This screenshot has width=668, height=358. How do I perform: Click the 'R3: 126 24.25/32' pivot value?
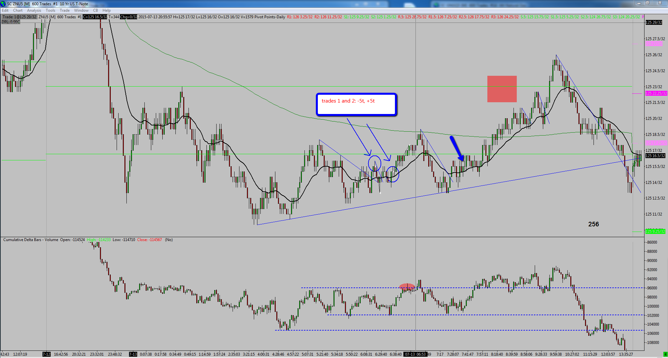tap(505, 17)
